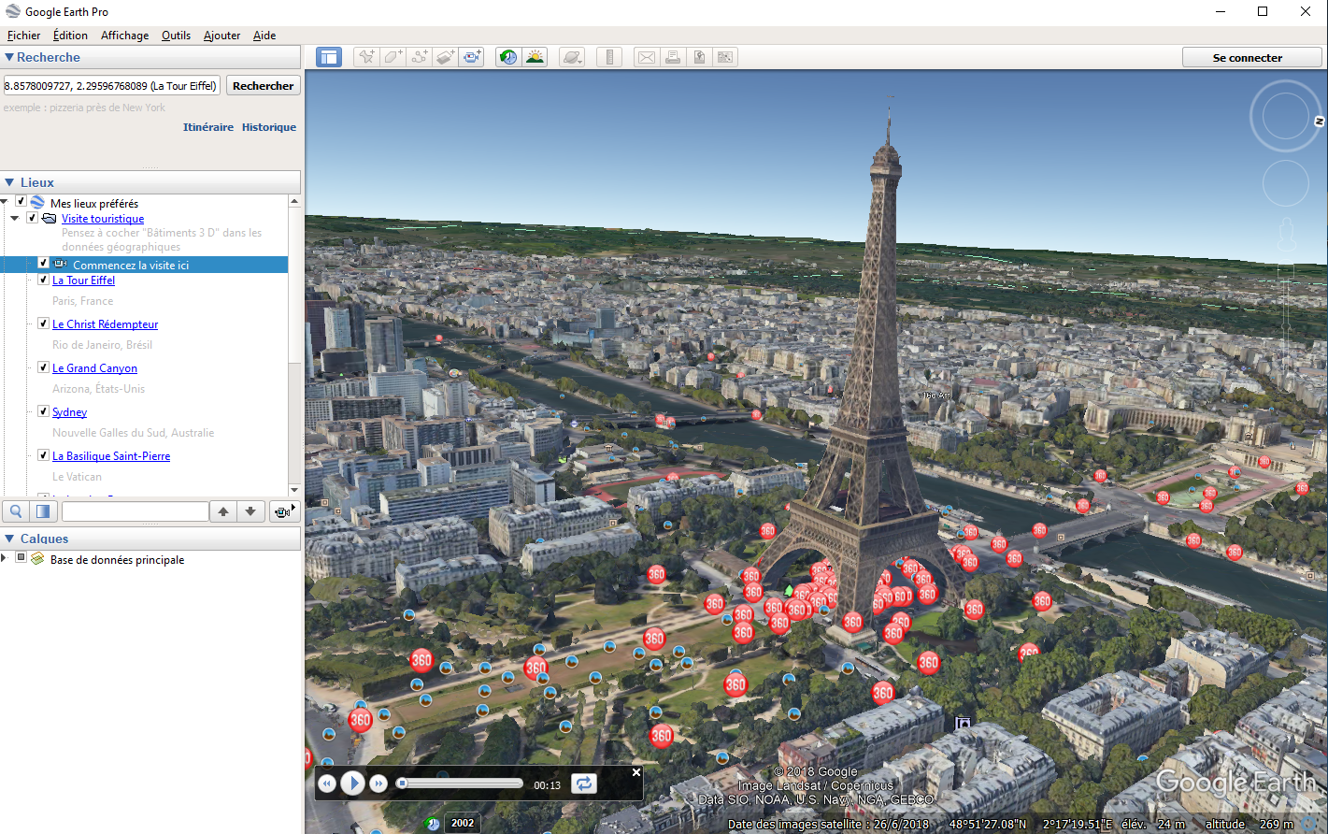Open the Édition menu
Viewport: 1328px width, 834px height.
pos(70,36)
